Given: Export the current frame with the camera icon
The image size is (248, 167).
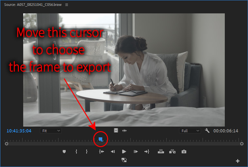Looking at the screenshot, I should click(184, 152).
